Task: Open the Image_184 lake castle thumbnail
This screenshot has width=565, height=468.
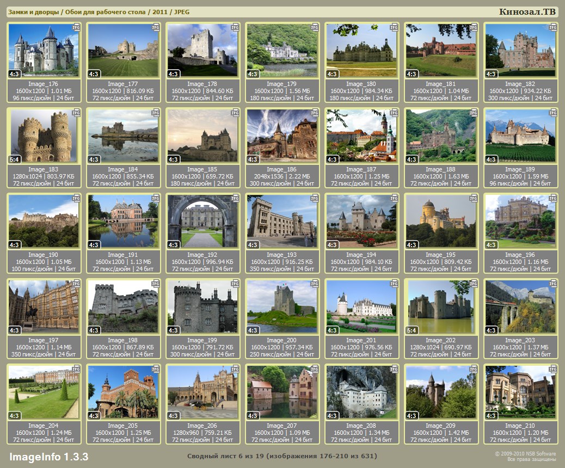Action: coord(123,136)
